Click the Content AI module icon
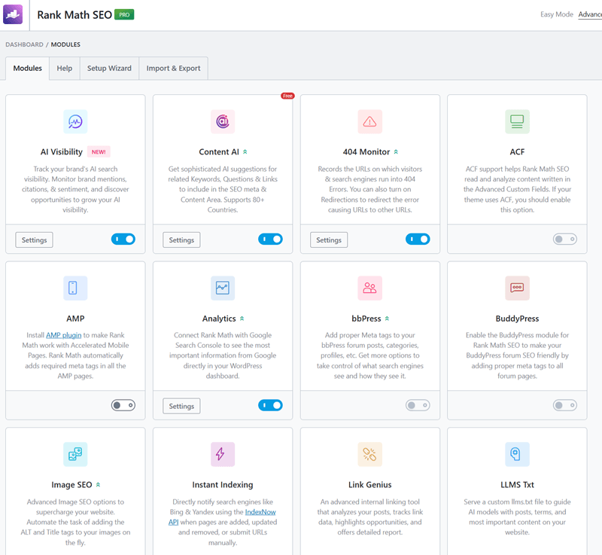Viewport: 602px width, 555px height. [x=223, y=122]
